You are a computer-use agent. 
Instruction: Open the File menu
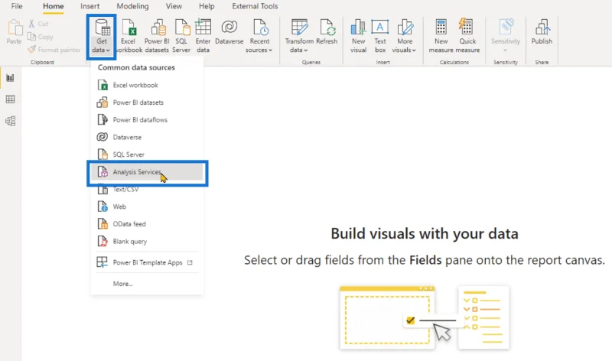click(x=17, y=6)
